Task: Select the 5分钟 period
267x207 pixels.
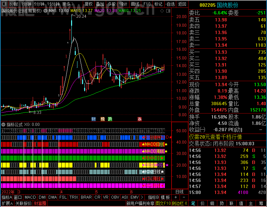Action: 39,4
